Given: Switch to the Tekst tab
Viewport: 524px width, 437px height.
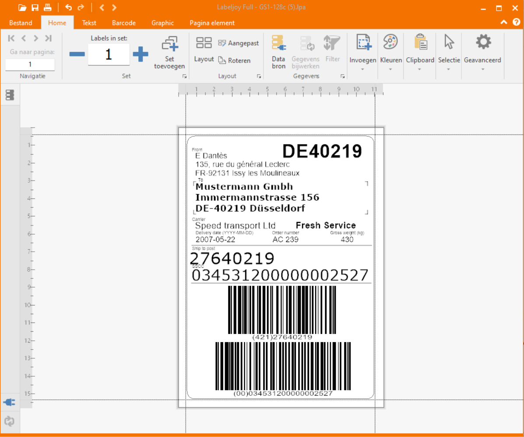Looking at the screenshot, I should (89, 23).
